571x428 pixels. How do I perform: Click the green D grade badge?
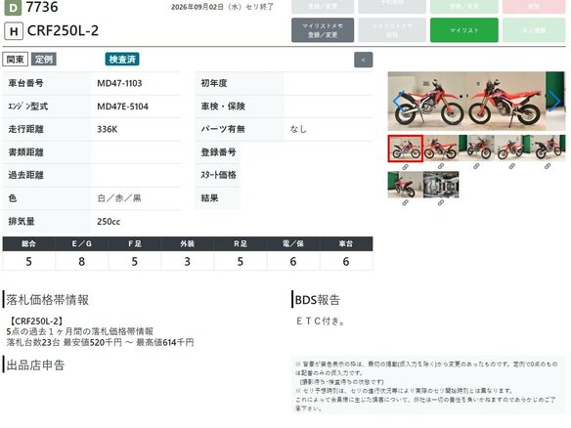tap(13, 8)
